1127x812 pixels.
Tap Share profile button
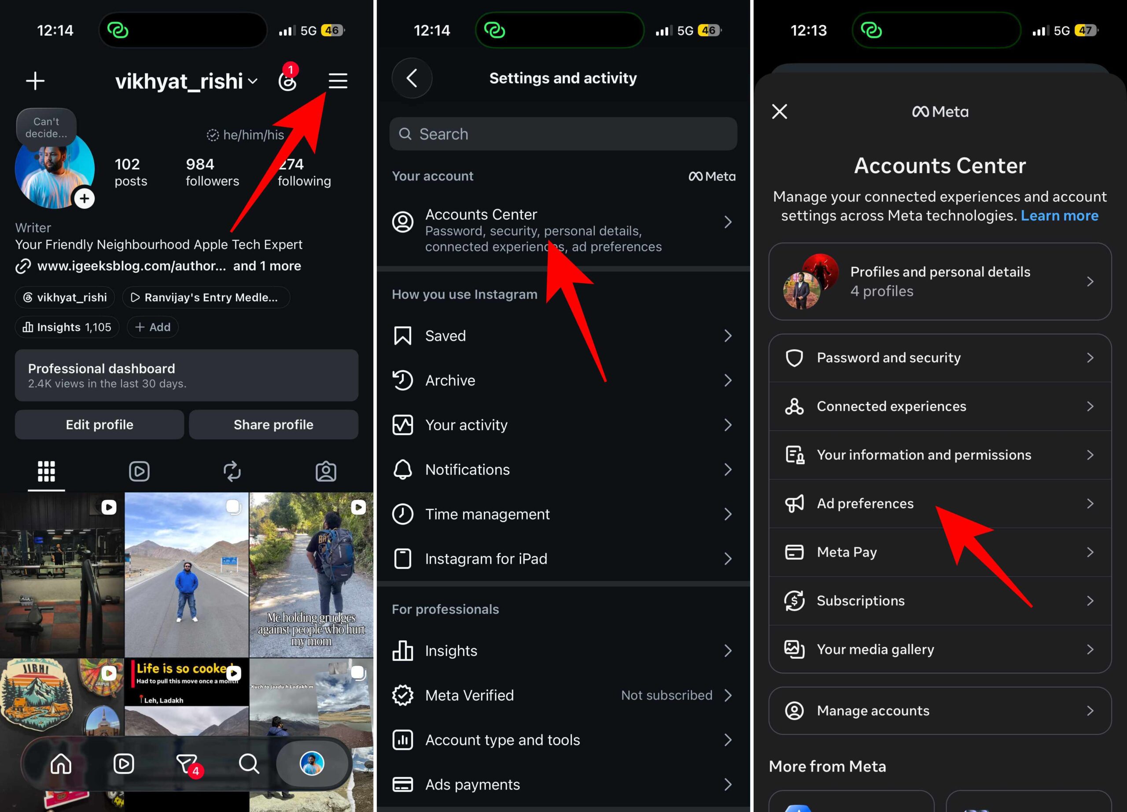[x=273, y=424]
